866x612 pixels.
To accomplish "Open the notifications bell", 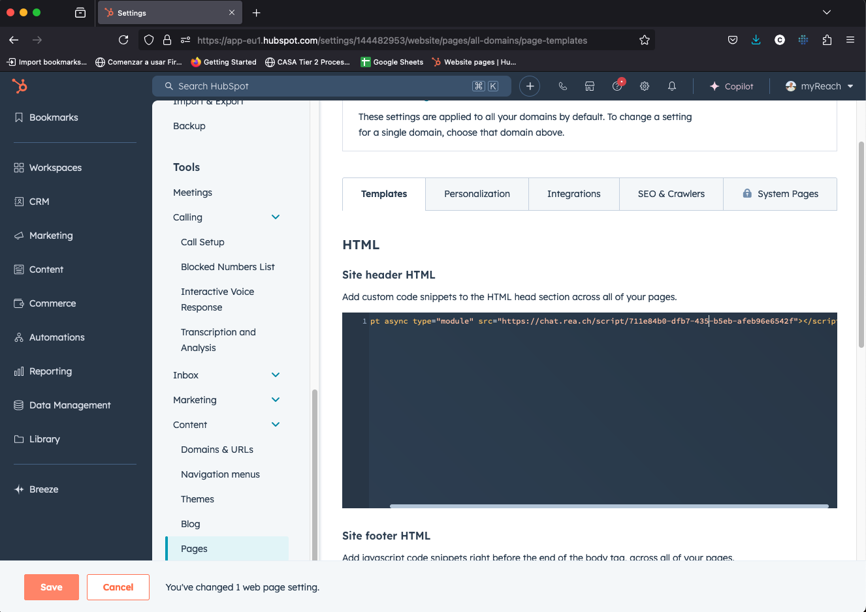I will [x=672, y=86].
